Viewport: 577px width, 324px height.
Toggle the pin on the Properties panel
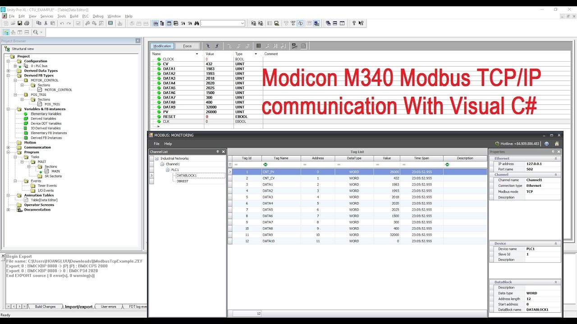[554, 152]
